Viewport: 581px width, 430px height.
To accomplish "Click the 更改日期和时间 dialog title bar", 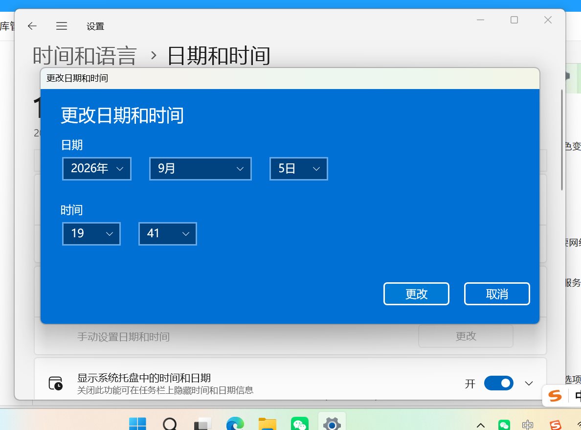I will coord(290,78).
